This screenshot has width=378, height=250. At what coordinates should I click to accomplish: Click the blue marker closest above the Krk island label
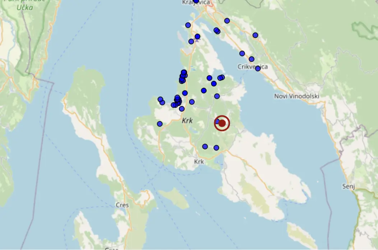click(x=182, y=109)
